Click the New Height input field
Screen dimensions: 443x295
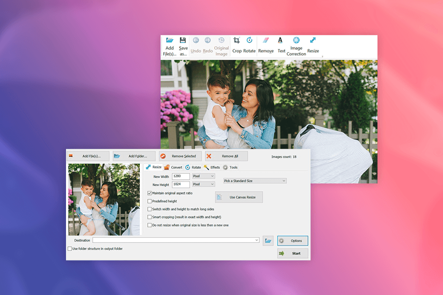pyautogui.click(x=181, y=185)
